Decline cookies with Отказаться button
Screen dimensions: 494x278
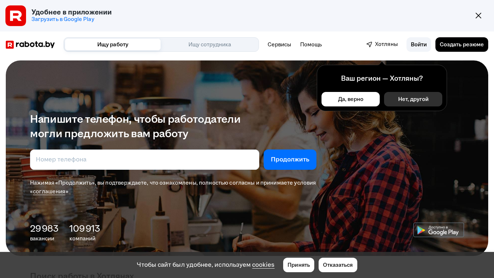(x=338, y=265)
